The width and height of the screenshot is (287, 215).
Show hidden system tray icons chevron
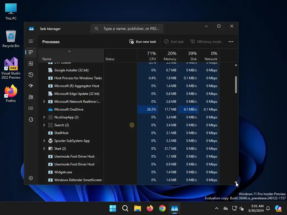[x=217, y=208]
